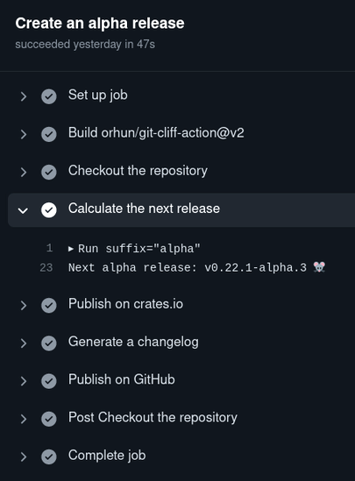355x481 pixels.
Task: Select the Checkout the repository step label
Action: (x=138, y=171)
